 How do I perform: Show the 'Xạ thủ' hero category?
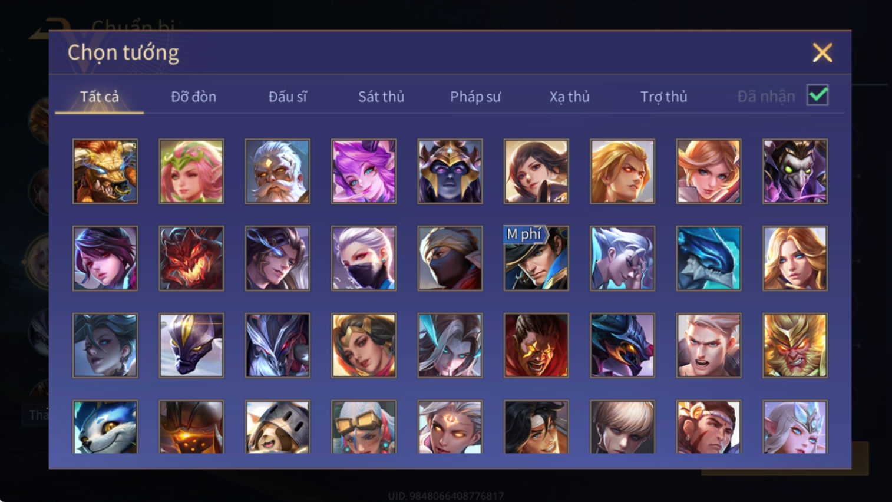[x=569, y=97]
